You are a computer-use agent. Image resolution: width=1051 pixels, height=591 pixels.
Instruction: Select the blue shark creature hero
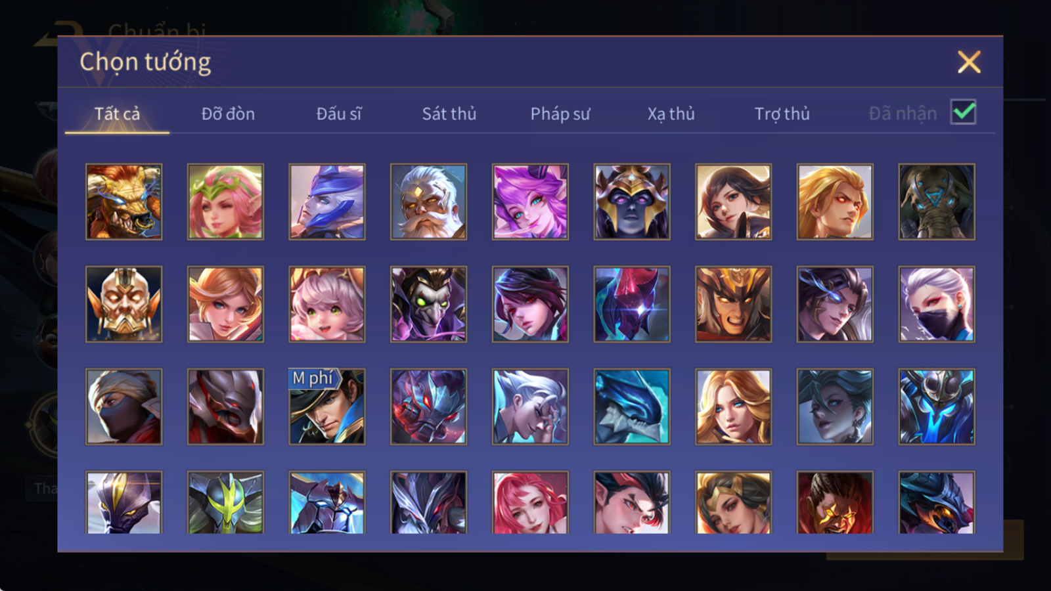632,406
